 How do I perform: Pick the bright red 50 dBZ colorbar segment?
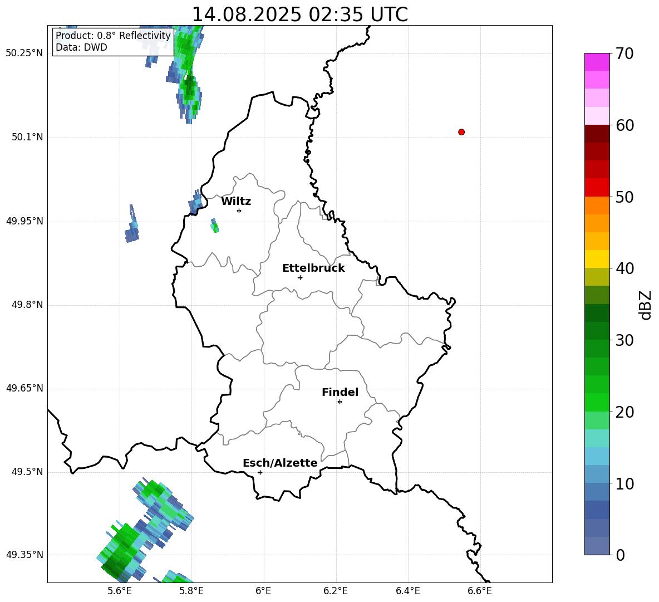(597, 187)
